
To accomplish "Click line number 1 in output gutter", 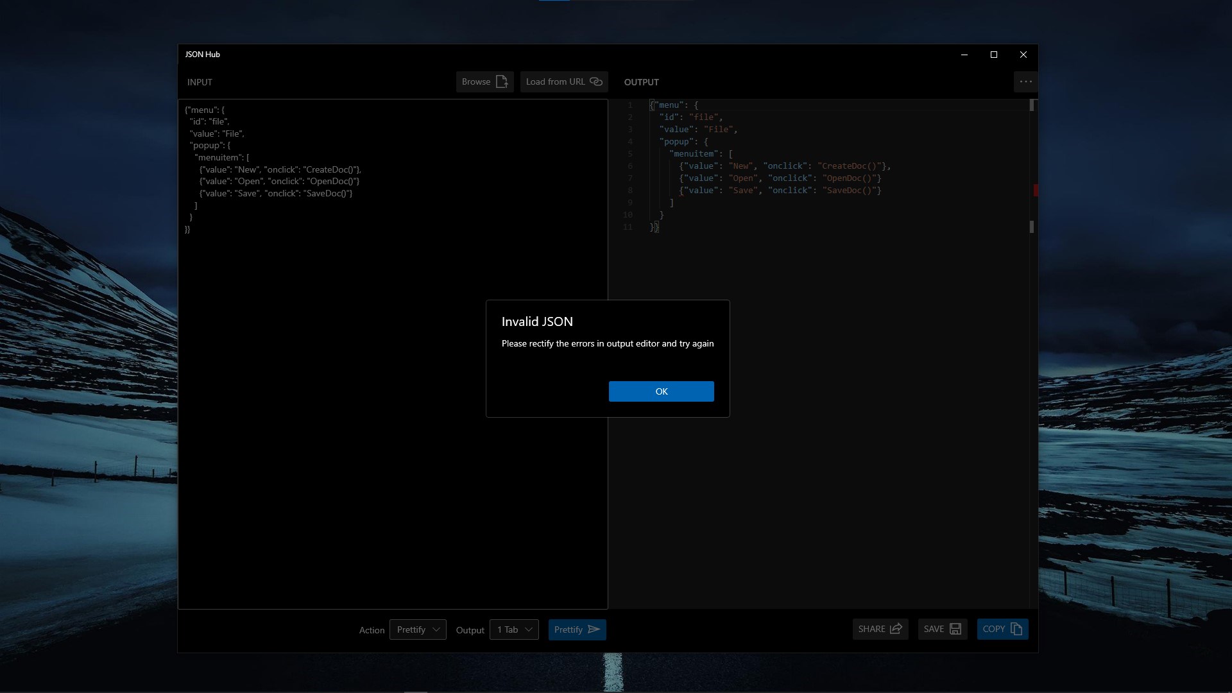I will click(x=629, y=105).
